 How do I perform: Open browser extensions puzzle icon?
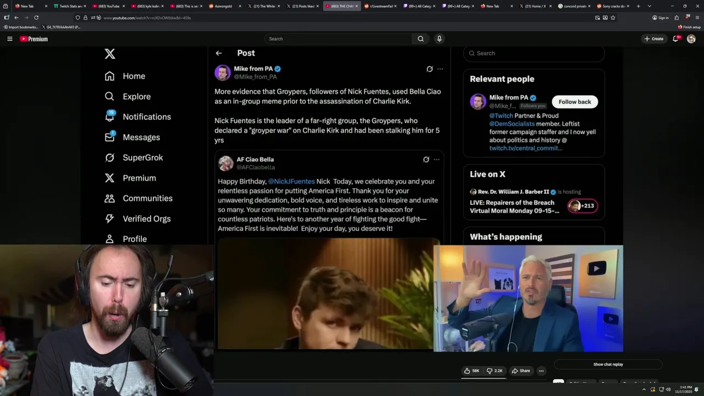pos(676,18)
